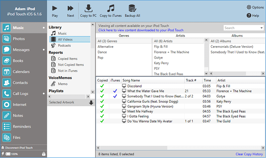Click link to view downloaded content

tap(141, 30)
